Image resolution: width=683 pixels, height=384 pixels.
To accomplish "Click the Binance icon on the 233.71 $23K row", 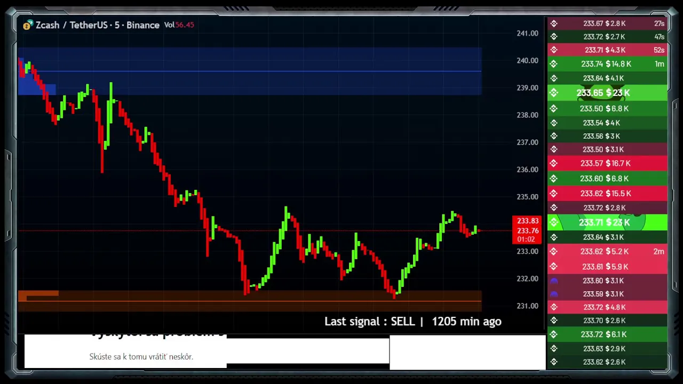I will pos(554,222).
